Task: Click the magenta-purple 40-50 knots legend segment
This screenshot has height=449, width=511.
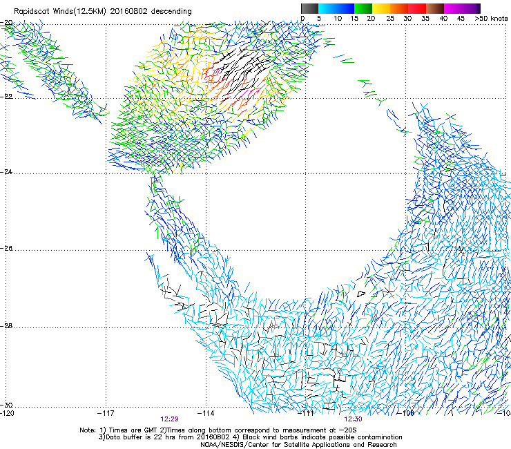Action: [x=462, y=8]
